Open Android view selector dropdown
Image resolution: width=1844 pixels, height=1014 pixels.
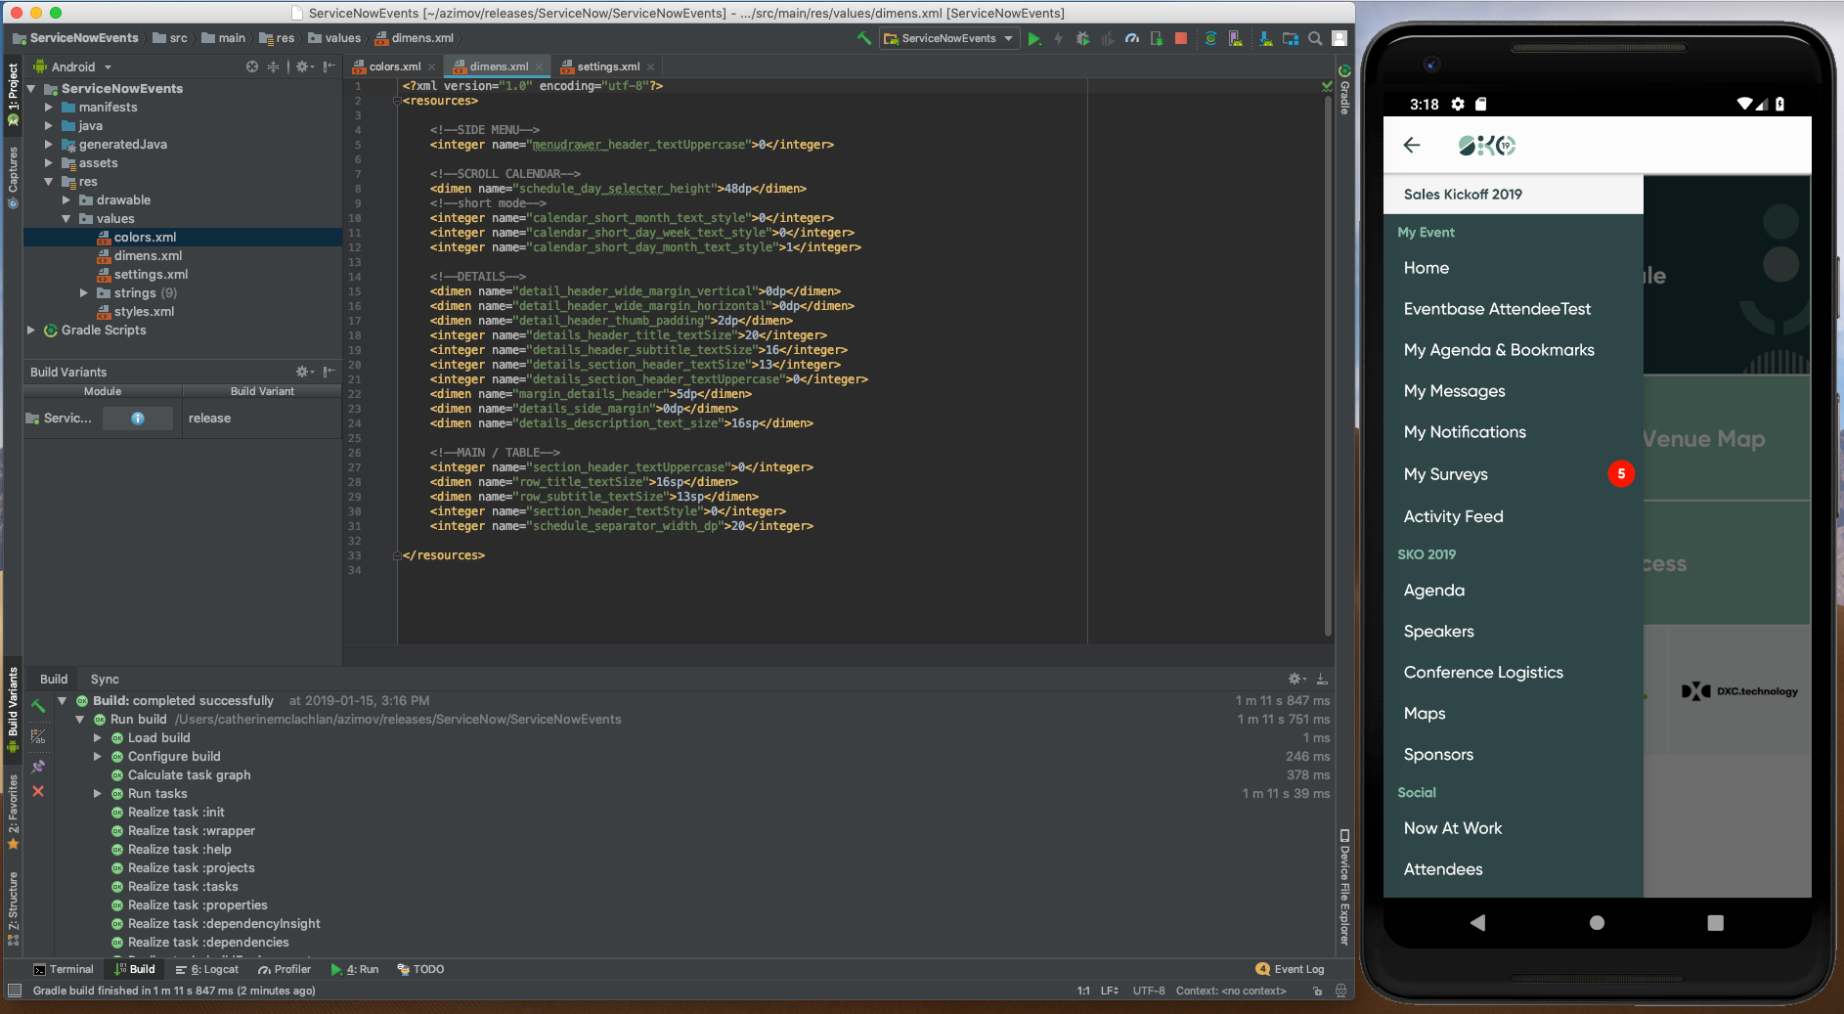[x=73, y=66]
